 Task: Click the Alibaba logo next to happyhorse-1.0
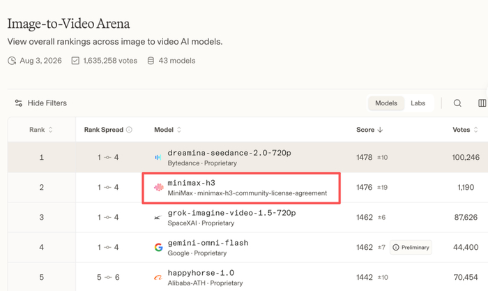pyautogui.click(x=158, y=277)
